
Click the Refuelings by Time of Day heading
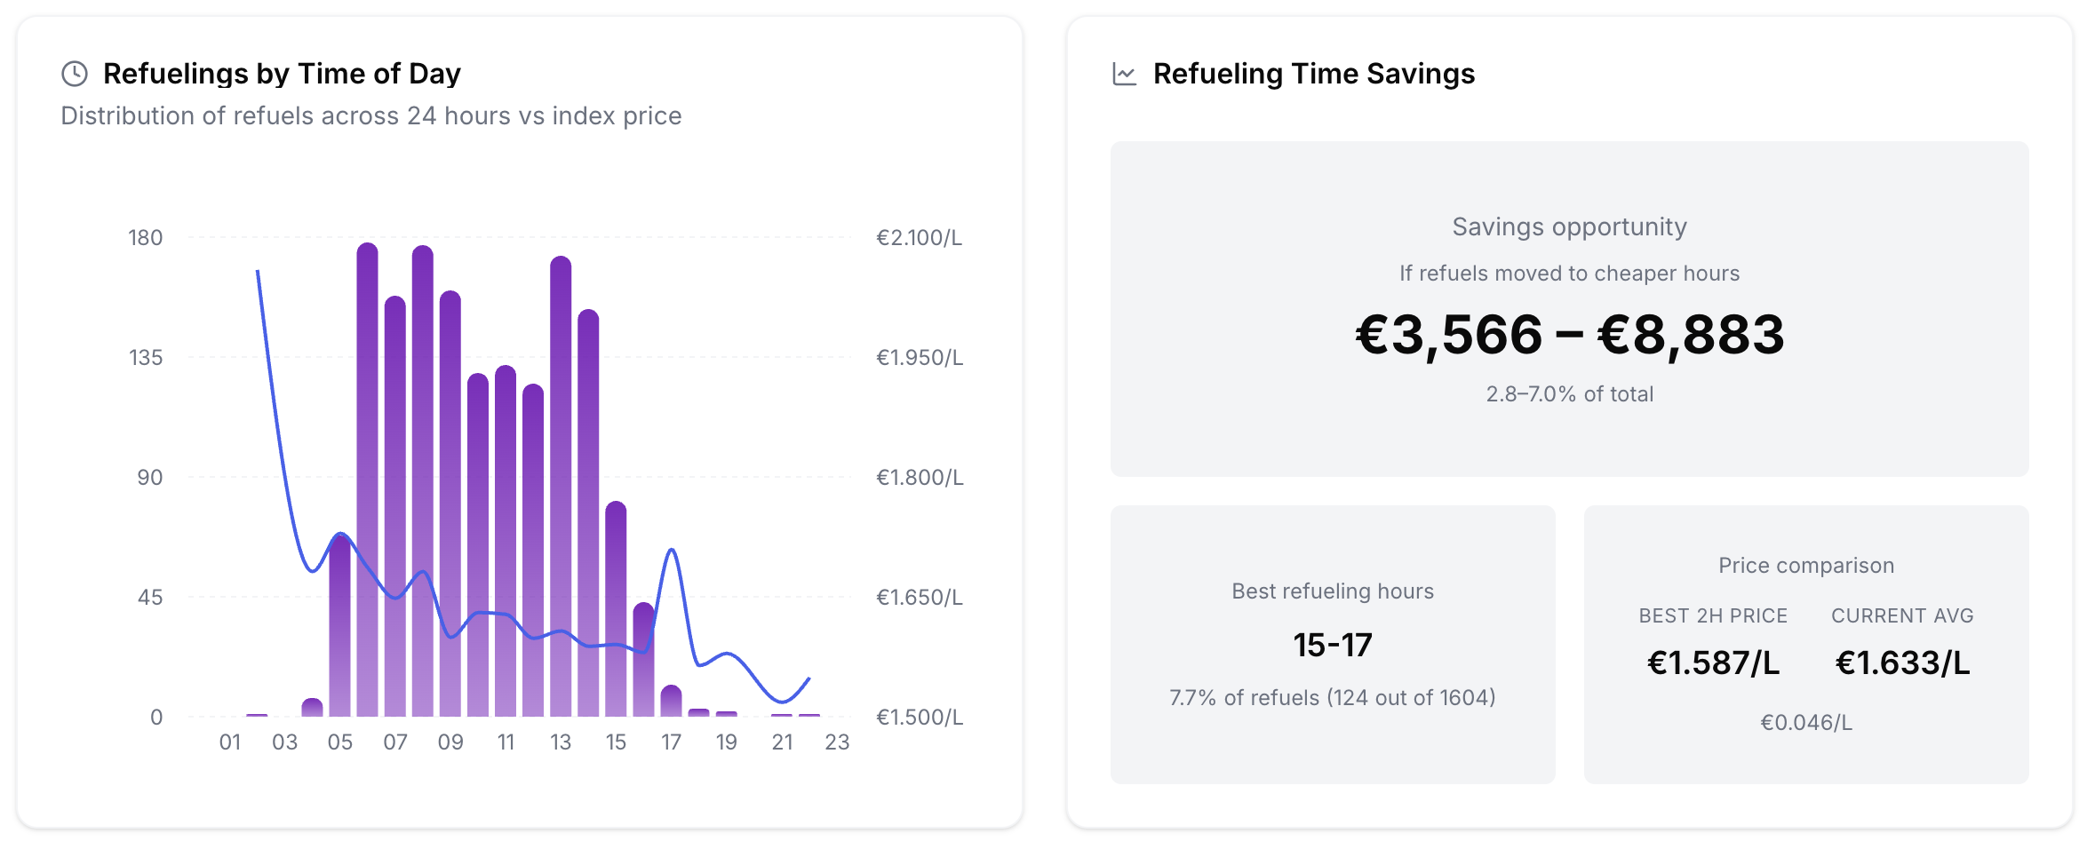point(282,74)
